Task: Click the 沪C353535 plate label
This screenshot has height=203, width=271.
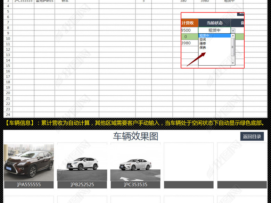Action: point(135,185)
